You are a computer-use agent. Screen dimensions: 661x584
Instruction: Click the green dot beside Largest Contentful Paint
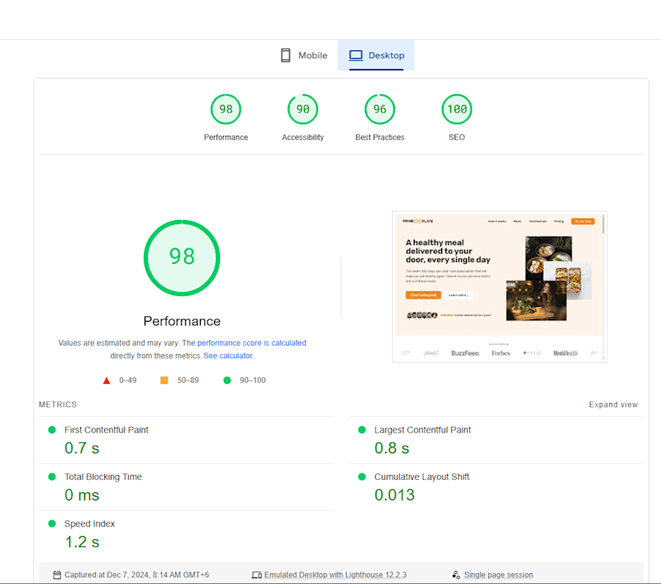[362, 429]
